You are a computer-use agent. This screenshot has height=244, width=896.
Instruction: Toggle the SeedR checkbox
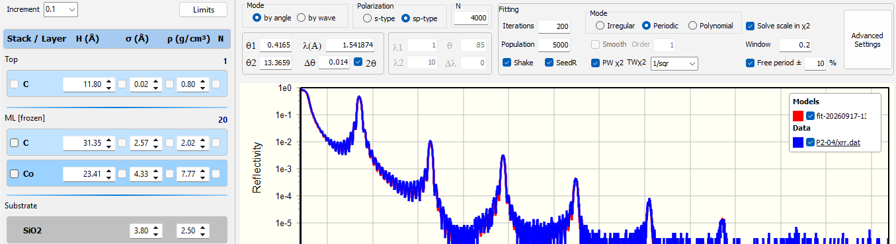[550, 63]
